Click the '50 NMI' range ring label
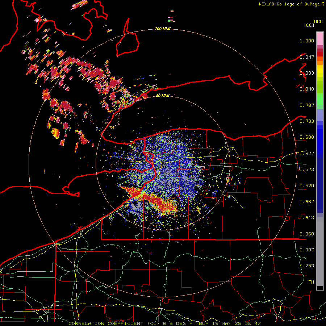Screen dimensions: 326x326 (163, 96)
